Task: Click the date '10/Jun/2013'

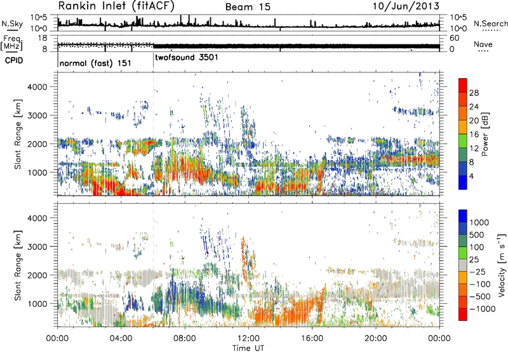Action: click(x=406, y=6)
